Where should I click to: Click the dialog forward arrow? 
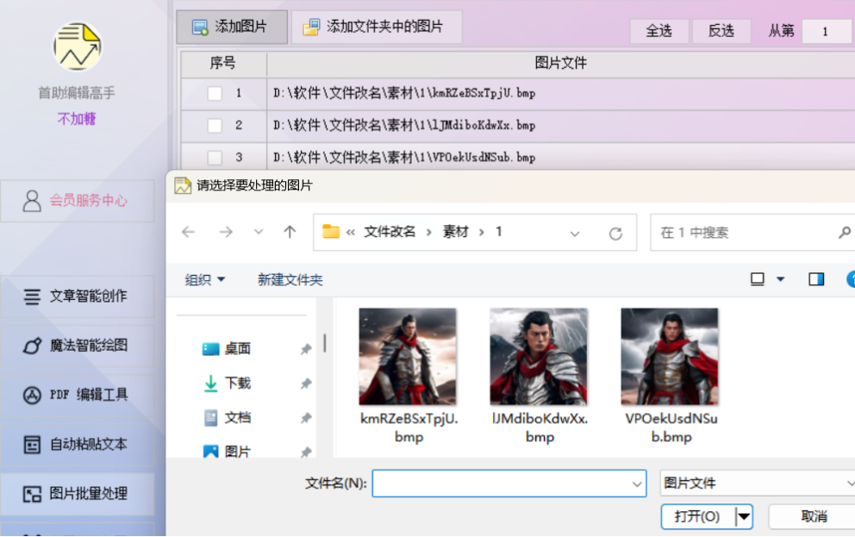click(x=226, y=232)
